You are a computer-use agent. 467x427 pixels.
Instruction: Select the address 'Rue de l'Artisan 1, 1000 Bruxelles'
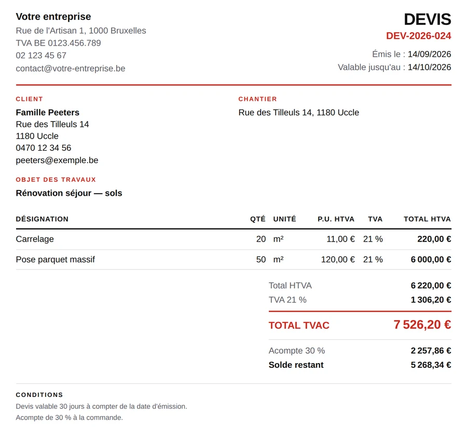pyautogui.click(x=81, y=31)
